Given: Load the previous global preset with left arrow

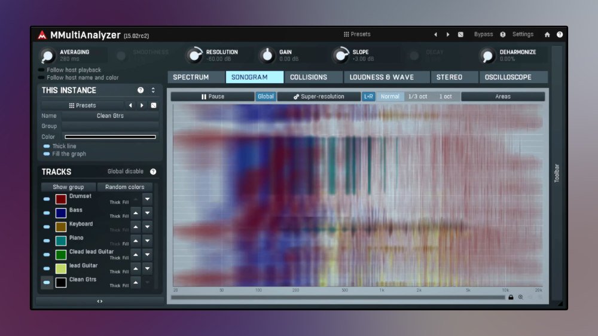Looking at the screenshot, I should (435, 35).
